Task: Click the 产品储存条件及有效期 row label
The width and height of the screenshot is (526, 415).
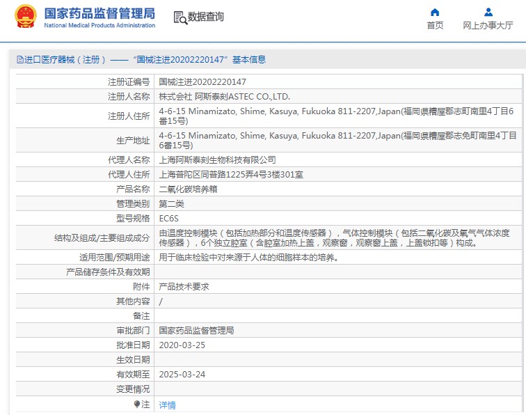Action: (x=108, y=272)
